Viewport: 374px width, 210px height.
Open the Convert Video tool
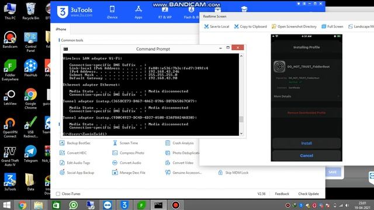pyautogui.click(x=179, y=163)
